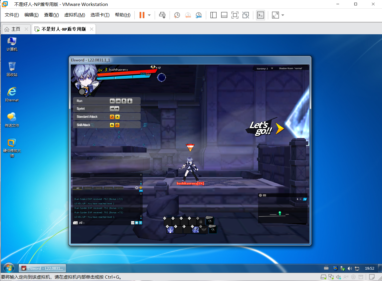This screenshot has width=382, height=281.
Task: Open the 选项卡(T) menu
Action: [x=100, y=15]
